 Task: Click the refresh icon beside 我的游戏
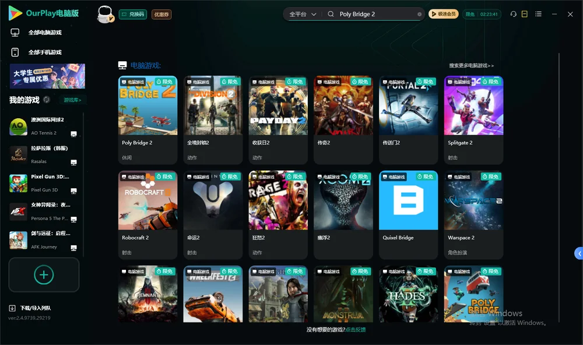(x=47, y=100)
